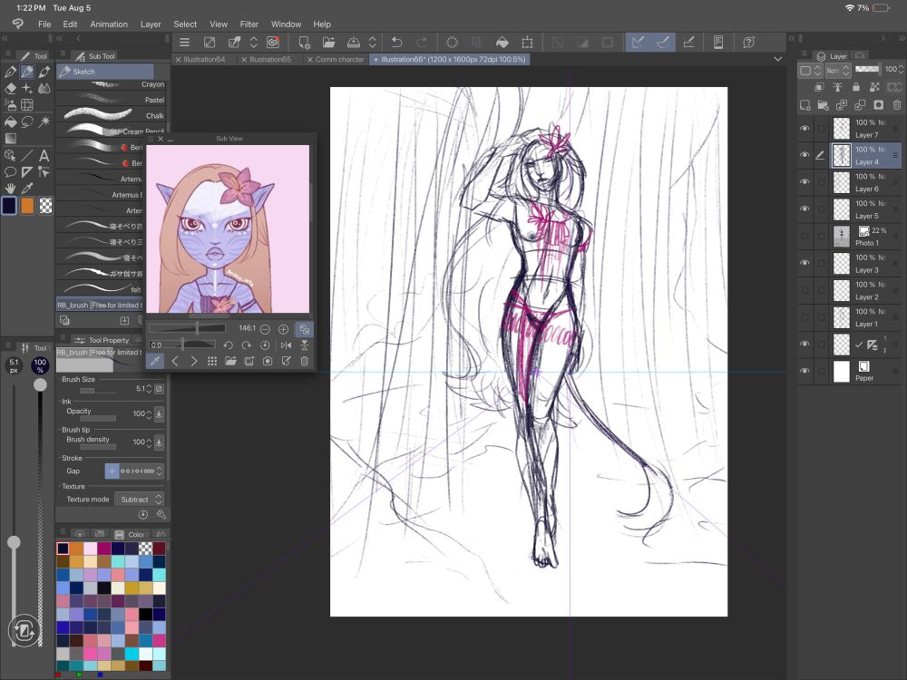The width and height of the screenshot is (907, 680).
Task: Open Clip Studio spiral icon
Action: (x=273, y=43)
